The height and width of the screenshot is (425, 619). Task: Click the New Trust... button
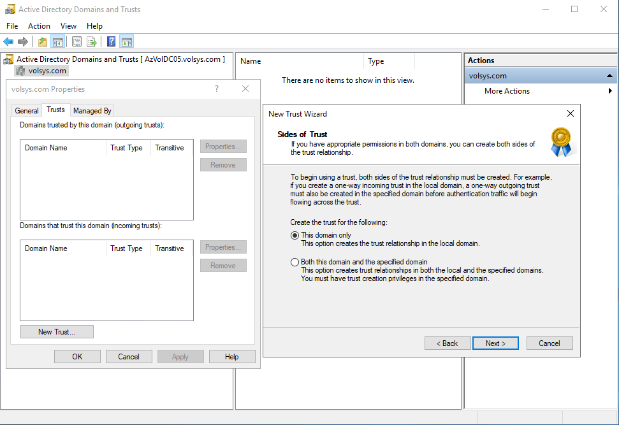57,332
